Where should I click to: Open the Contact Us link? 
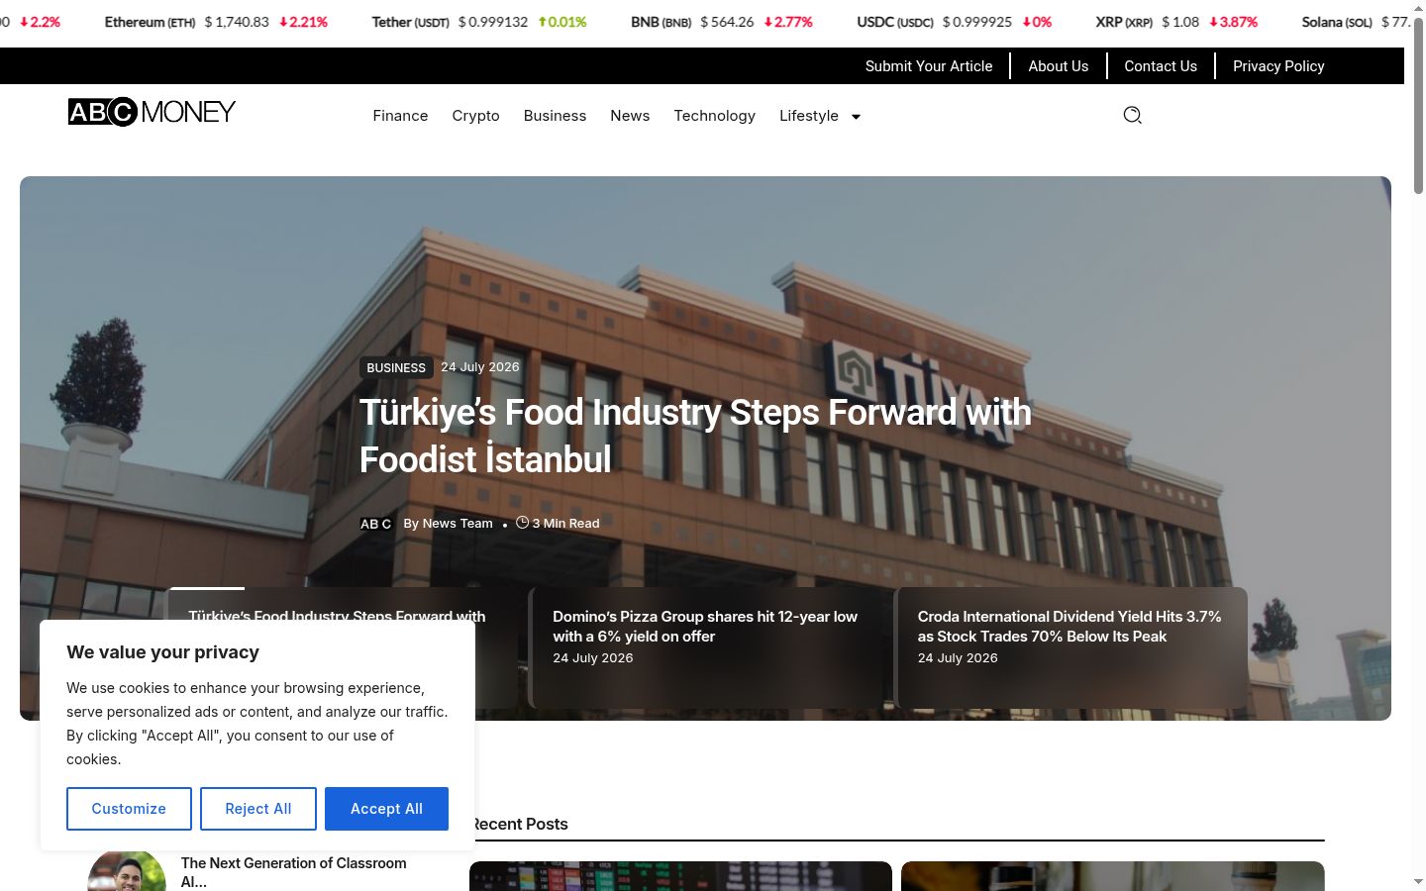(x=1161, y=66)
